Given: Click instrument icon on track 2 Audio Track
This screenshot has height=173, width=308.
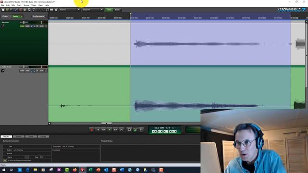Looking at the screenshot, I should pos(2,71).
